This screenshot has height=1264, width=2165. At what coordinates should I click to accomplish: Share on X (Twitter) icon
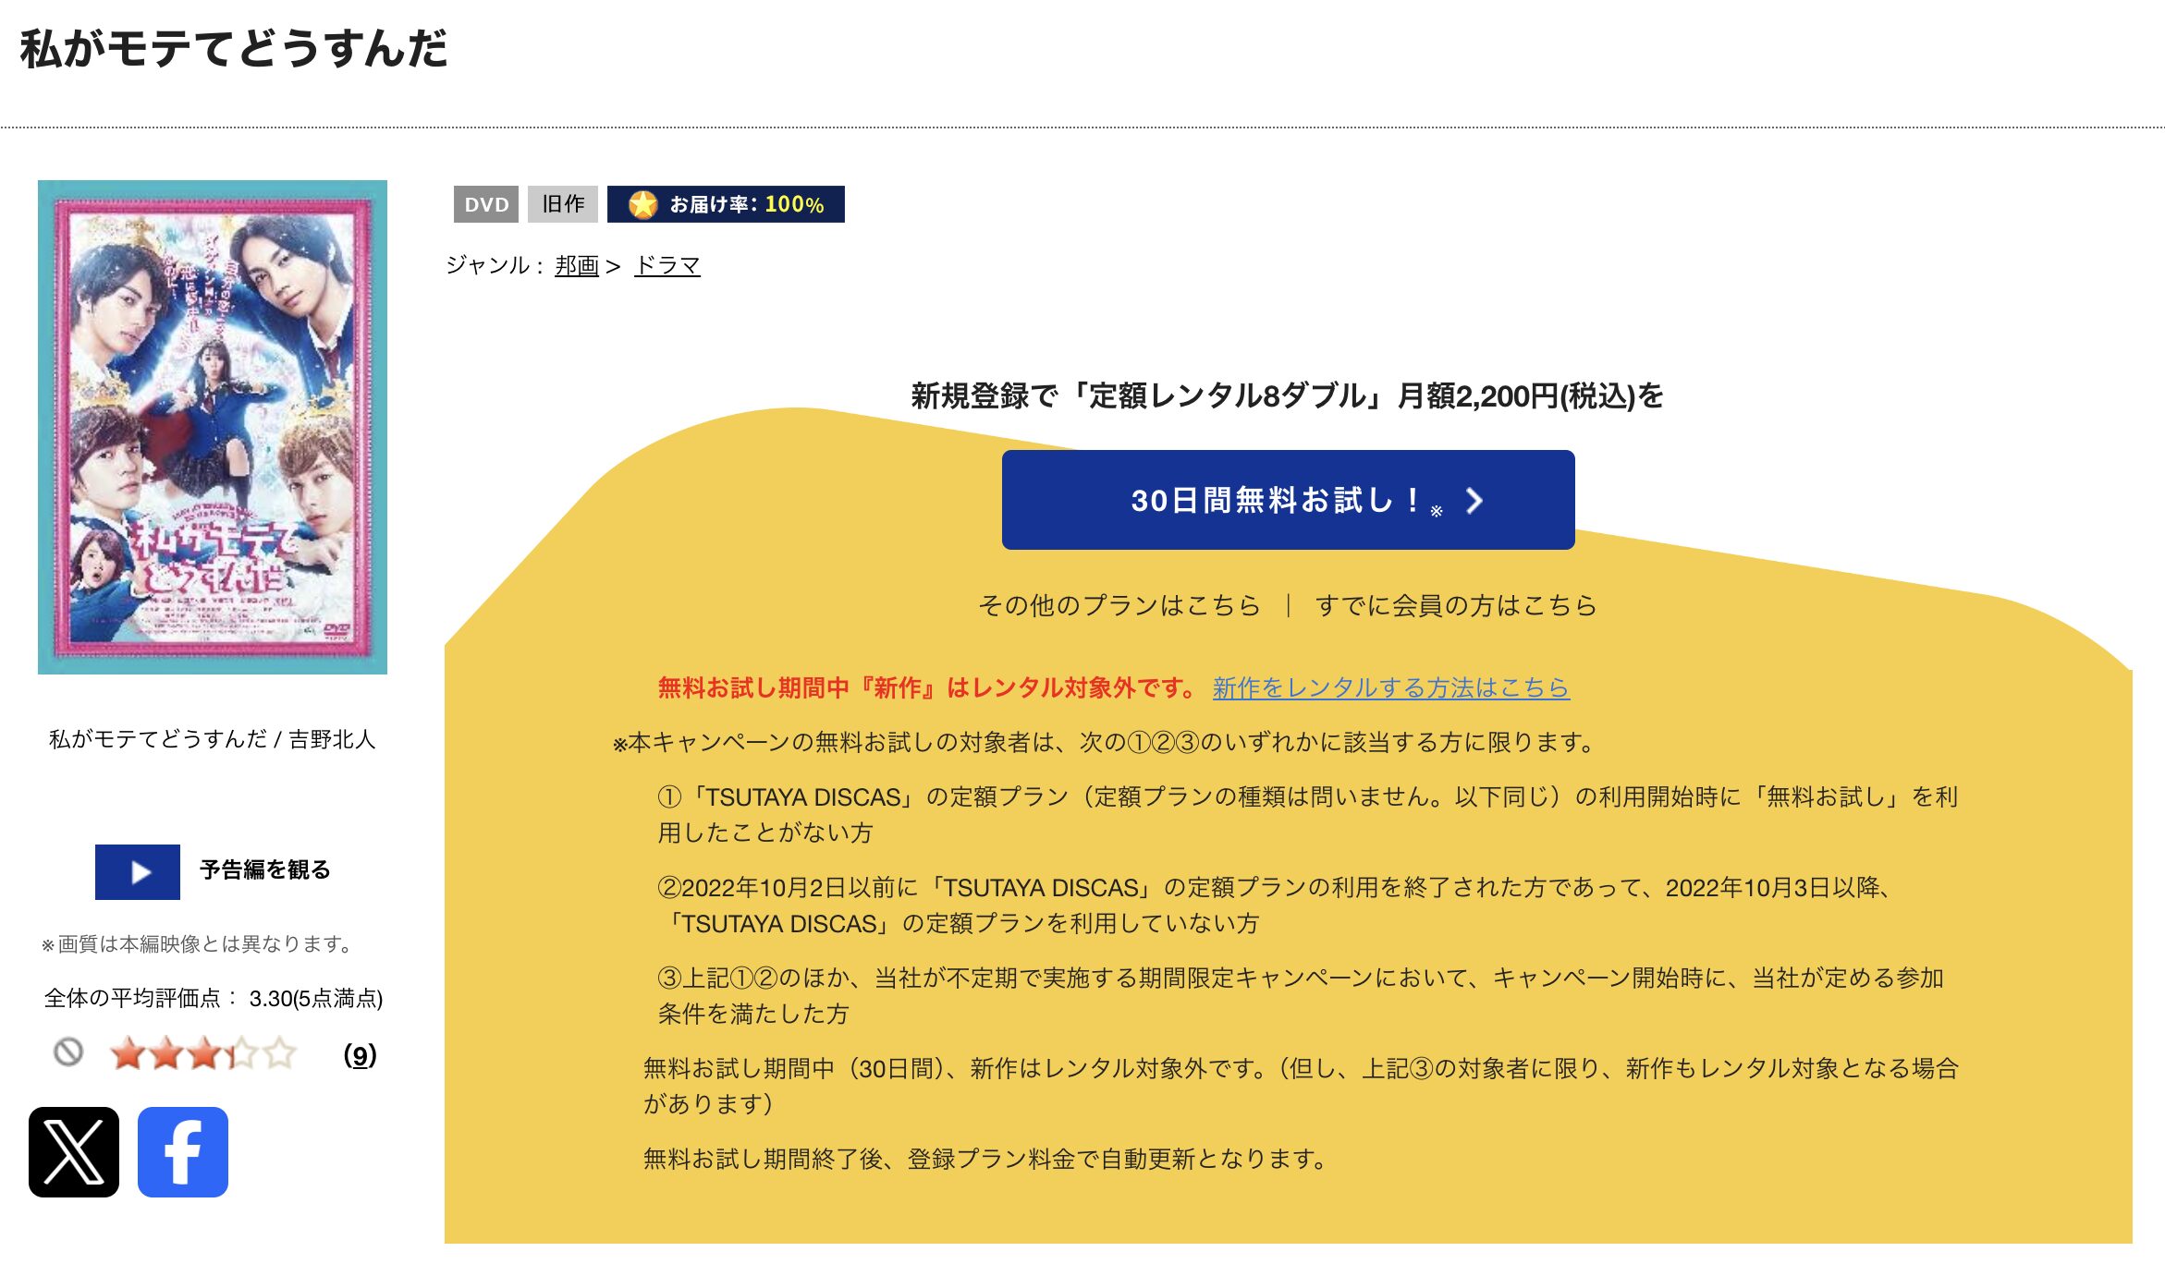click(74, 1151)
